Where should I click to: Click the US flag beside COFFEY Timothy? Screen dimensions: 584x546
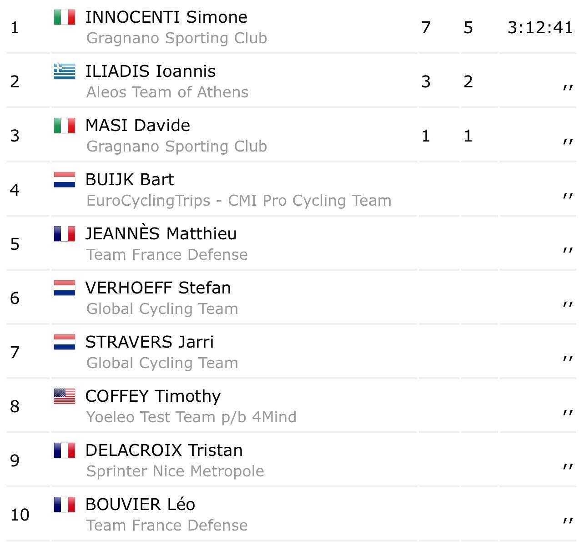64,396
